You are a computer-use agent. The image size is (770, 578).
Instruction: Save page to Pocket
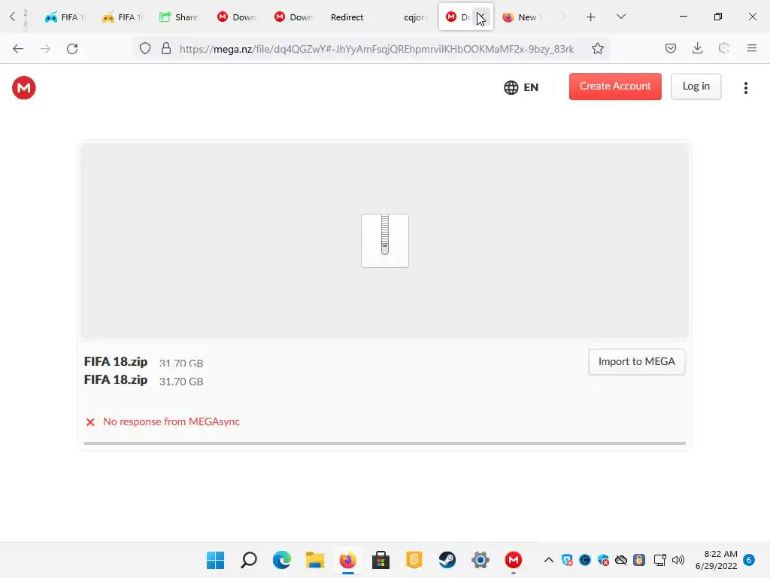[x=671, y=48]
